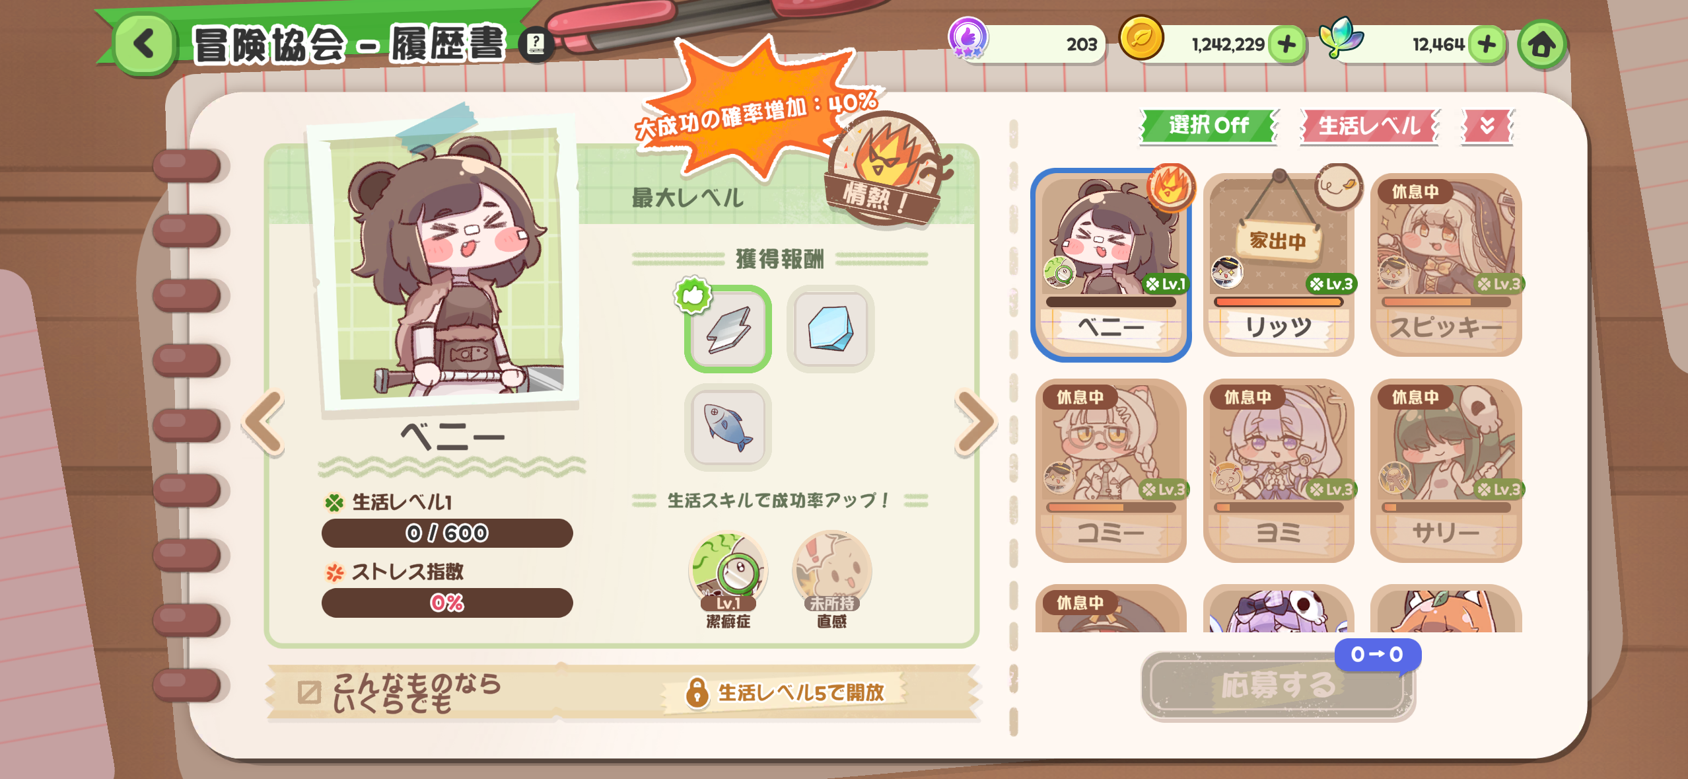
Task: Tap the 直感 unowned skill icon
Action: [831, 572]
